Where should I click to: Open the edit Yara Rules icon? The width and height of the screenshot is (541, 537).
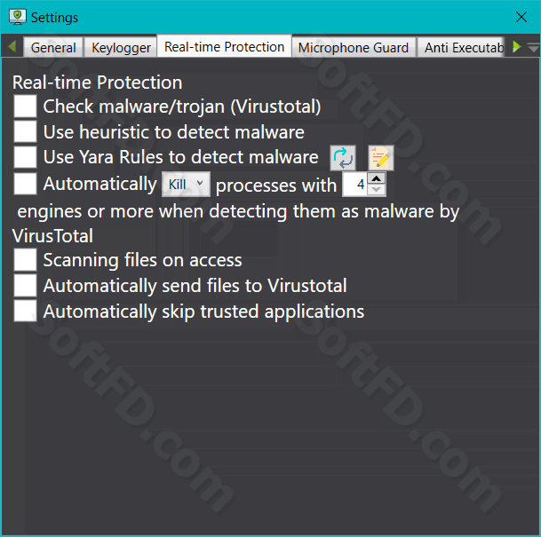click(380, 158)
